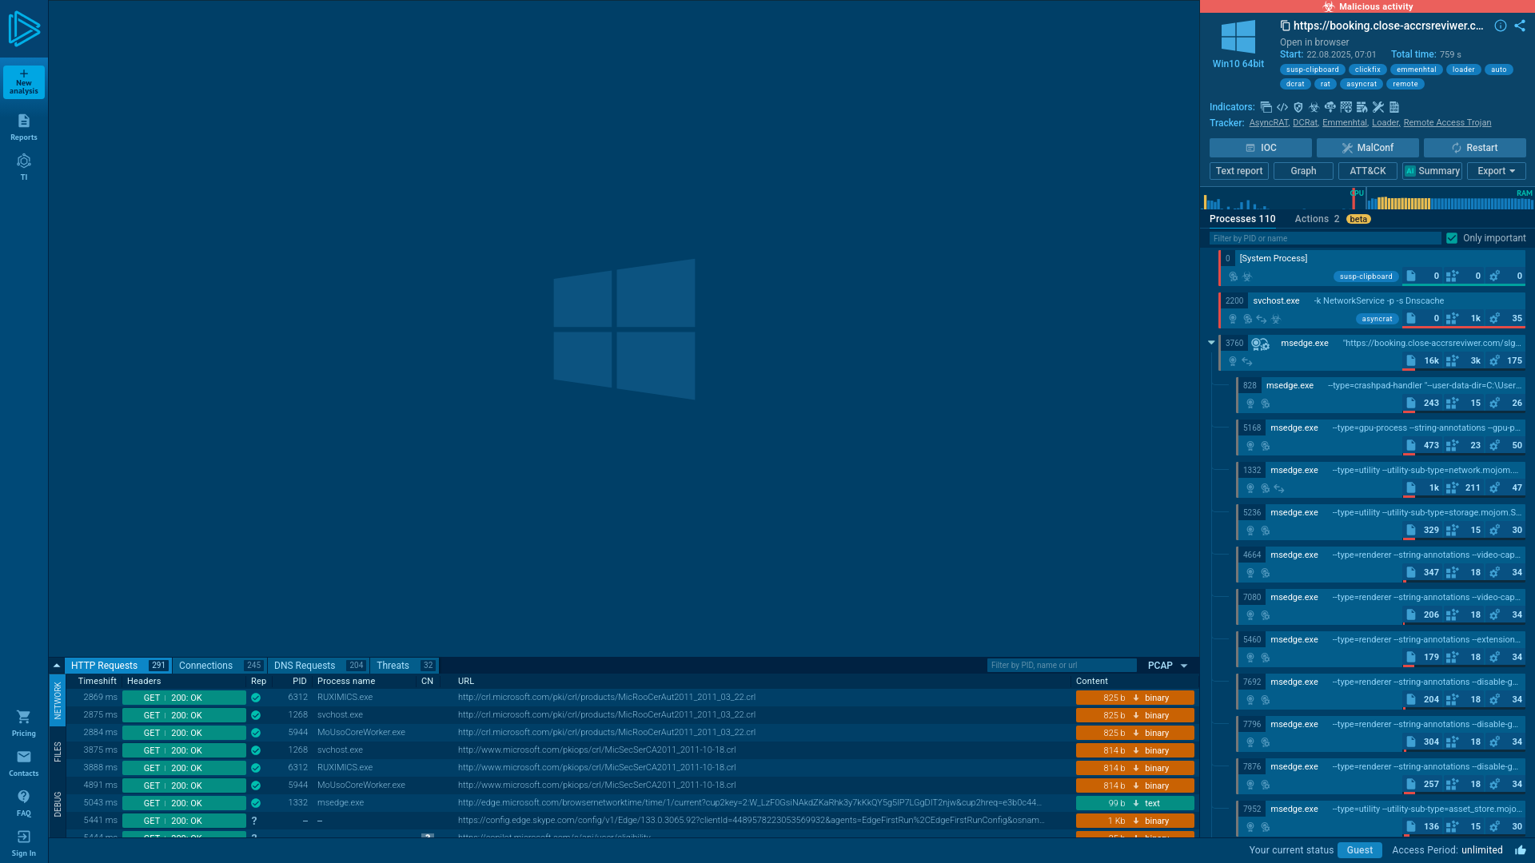Click the code script indicator icon
Viewport: 1535px width, 863px height.
1282,107
